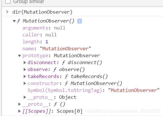Click the 'Group similar' label text
This screenshot has width=163, height=116.
[29, 1]
